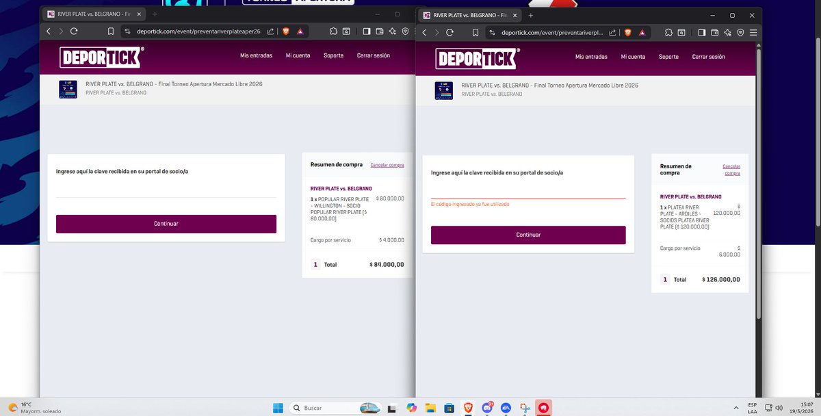The image size is (821, 416).
Task: Go back in the right browser window
Action: pos(424,32)
